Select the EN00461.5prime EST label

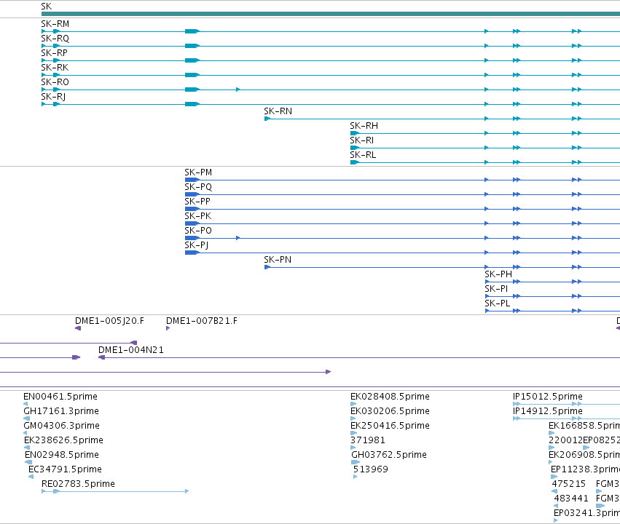(x=60, y=397)
